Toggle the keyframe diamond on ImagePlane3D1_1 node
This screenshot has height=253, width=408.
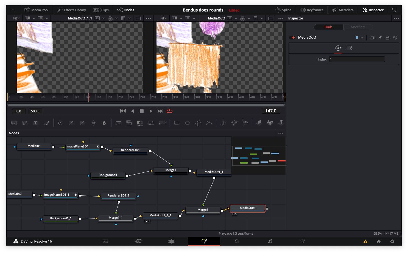click(76, 195)
